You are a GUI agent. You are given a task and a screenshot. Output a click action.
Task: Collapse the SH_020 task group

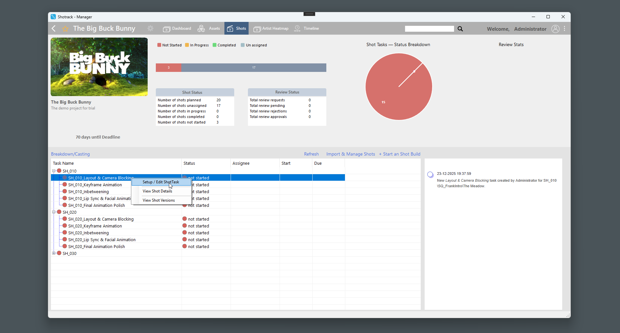pos(54,212)
